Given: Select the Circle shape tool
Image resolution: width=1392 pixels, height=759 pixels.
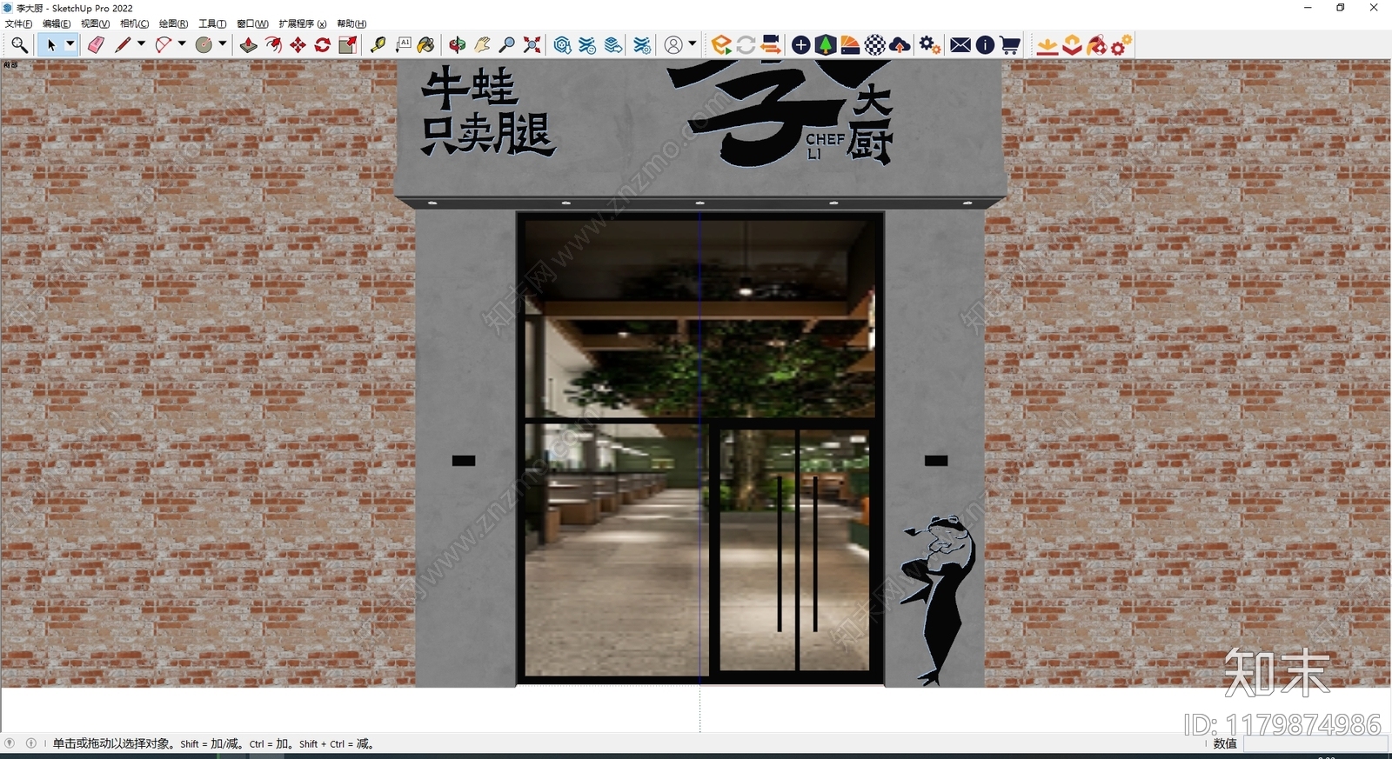Looking at the screenshot, I should [204, 45].
